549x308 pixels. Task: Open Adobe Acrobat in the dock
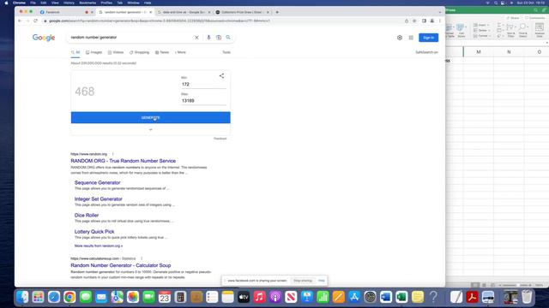click(x=473, y=297)
